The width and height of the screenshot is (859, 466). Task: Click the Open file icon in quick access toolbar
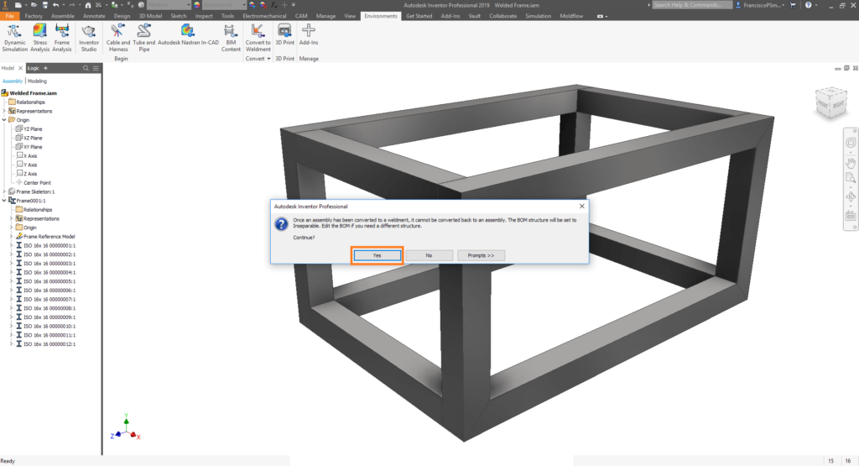[33, 5]
